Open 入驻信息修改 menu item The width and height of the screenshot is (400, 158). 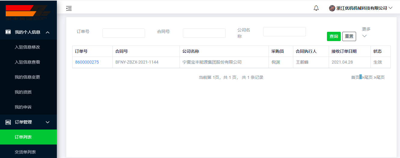pyautogui.click(x=27, y=47)
